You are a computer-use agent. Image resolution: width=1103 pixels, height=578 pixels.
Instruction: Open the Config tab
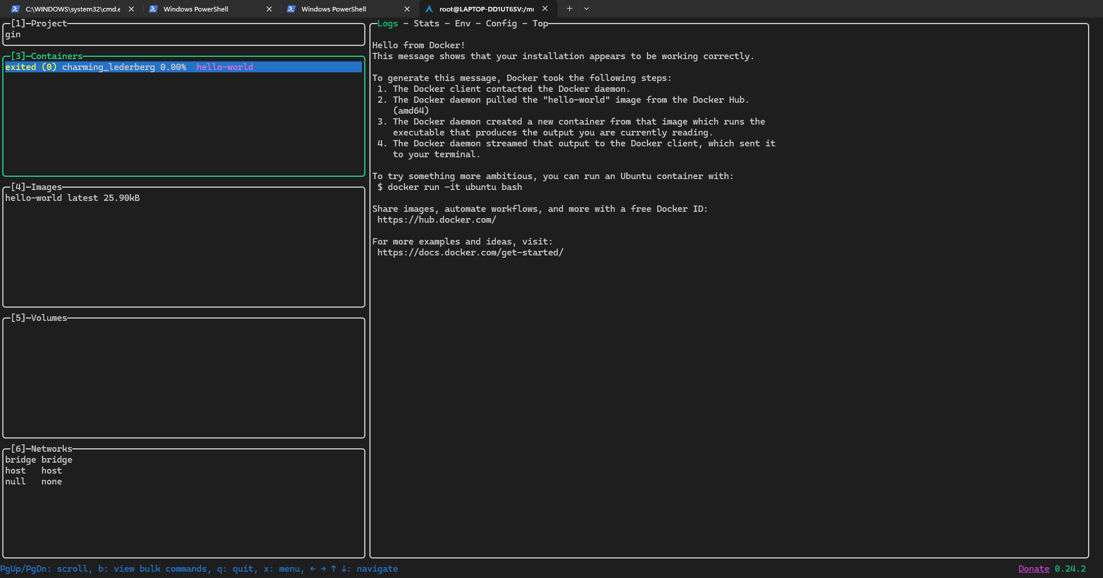point(501,24)
